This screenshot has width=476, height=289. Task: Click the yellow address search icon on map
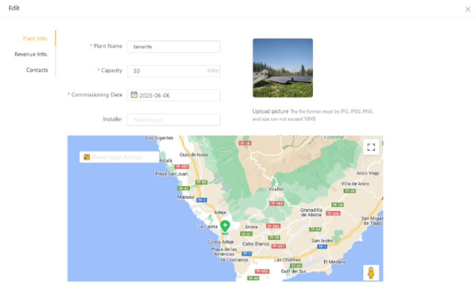[87, 157]
